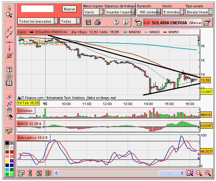The image size is (216, 181).
Task: Click the add indicator chart icon bottom left
Action: click(x=21, y=173)
